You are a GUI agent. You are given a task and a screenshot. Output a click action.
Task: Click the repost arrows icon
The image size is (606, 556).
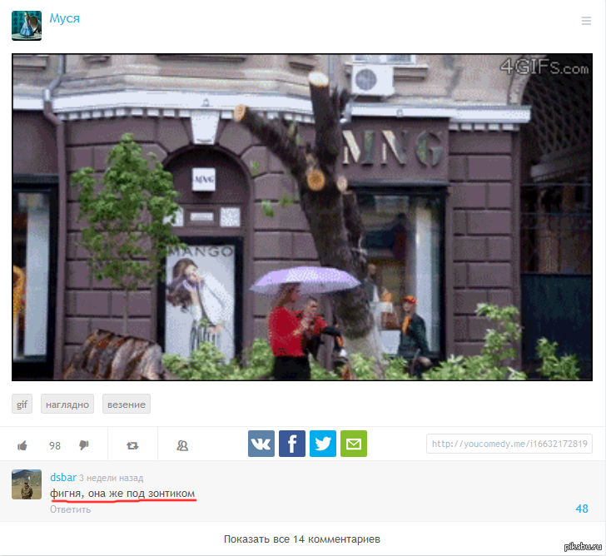(x=132, y=445)
